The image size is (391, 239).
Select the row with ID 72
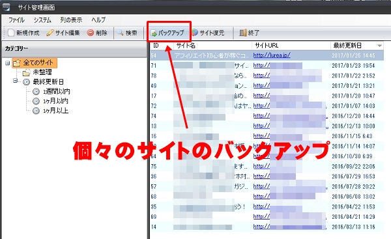(267, 106)
